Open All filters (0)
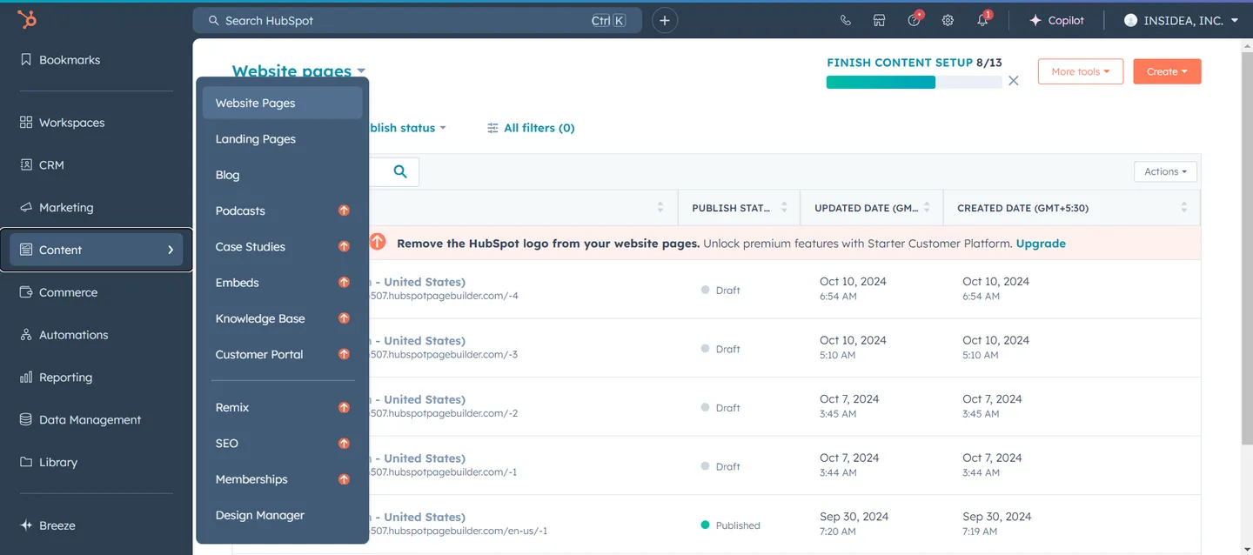The image size is (1253, 555). click(x=531, y=128)
